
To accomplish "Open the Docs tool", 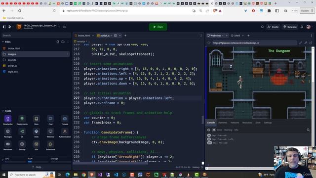I will click(36, 120).
